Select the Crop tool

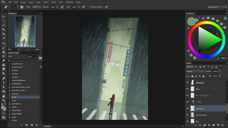tap(4, 34)
